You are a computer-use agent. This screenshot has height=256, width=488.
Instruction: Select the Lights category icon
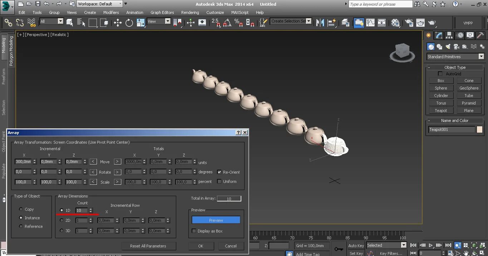tap(448, 47)
